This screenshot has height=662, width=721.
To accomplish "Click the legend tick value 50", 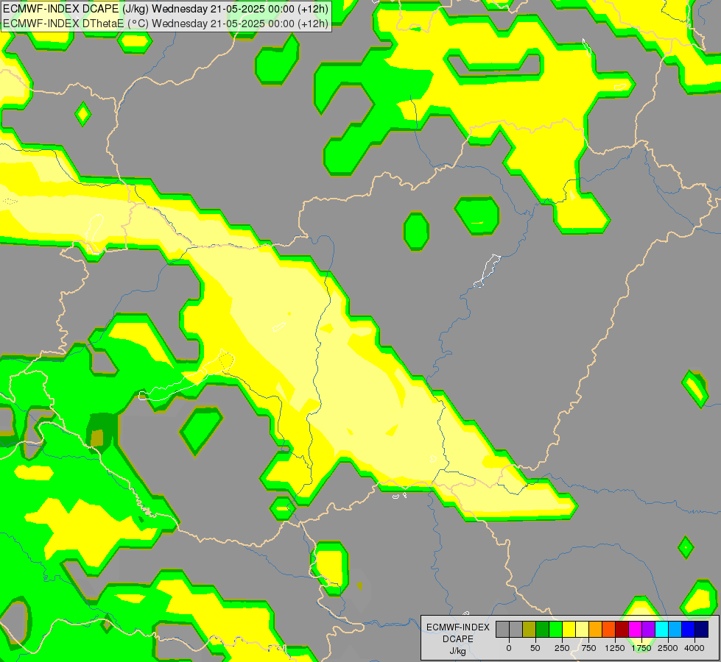I will coord(535,648).
